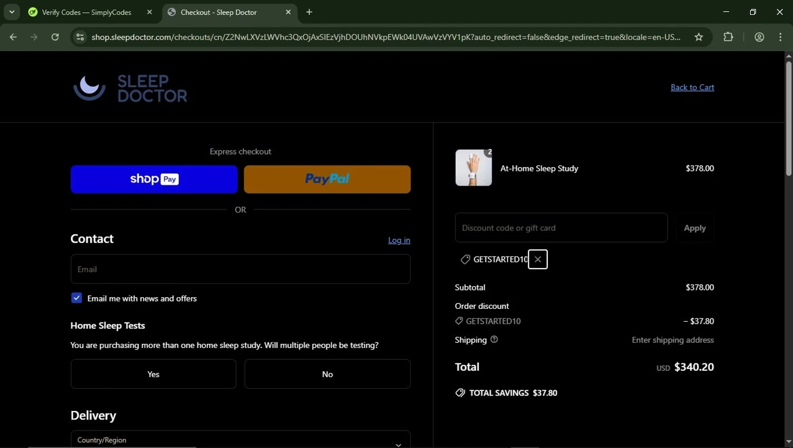Focus the Email contact field
This screenshot has width=793, height=448.
[241, 269]
